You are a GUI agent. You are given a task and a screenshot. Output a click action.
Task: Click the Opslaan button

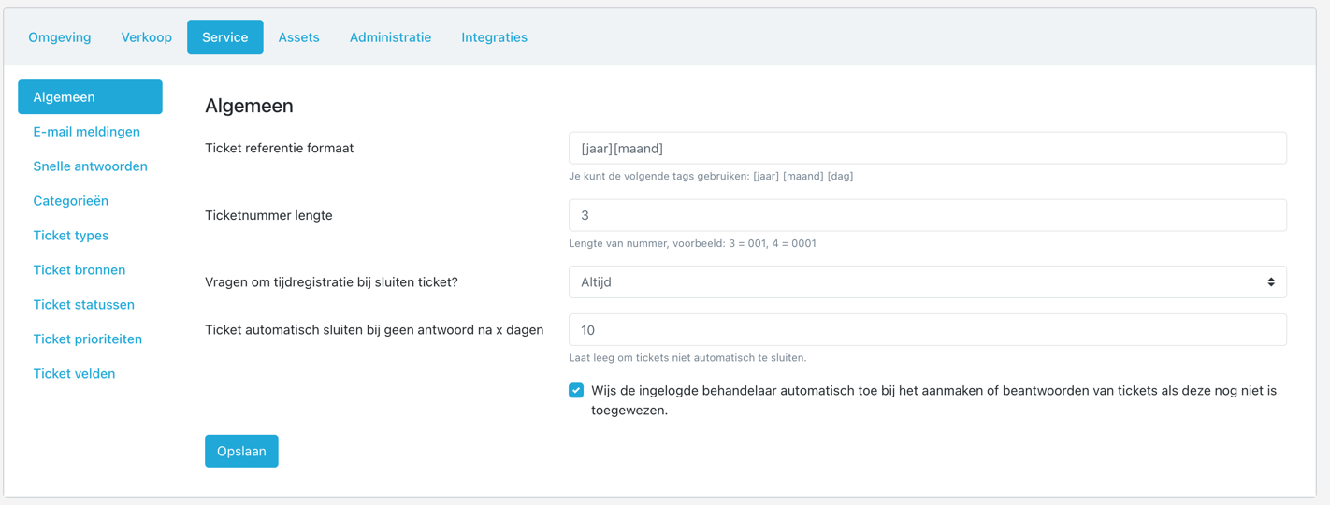coord(241,451)
